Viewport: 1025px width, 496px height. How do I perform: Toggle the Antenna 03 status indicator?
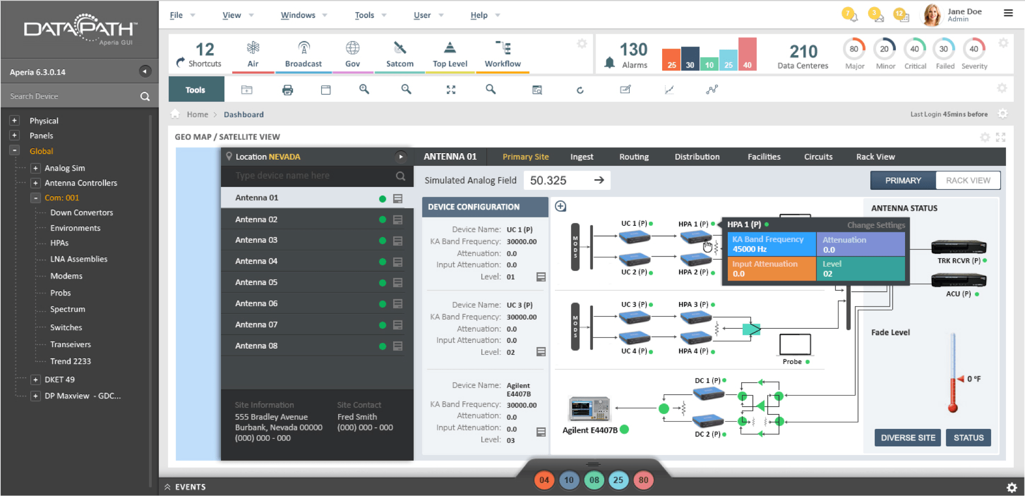[381, 240]
